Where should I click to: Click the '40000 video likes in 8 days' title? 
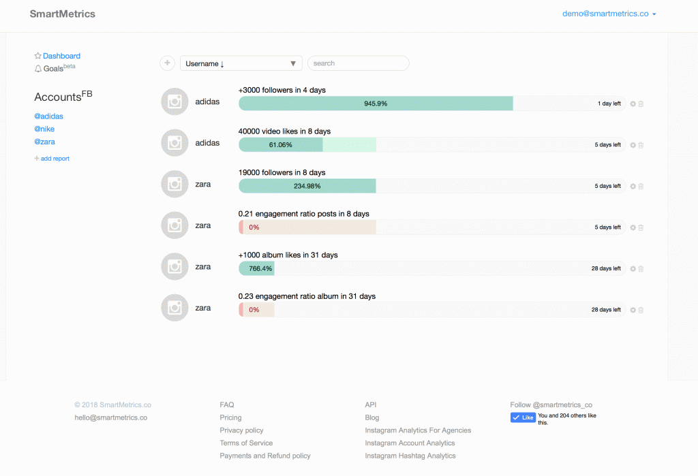[284, 131]
